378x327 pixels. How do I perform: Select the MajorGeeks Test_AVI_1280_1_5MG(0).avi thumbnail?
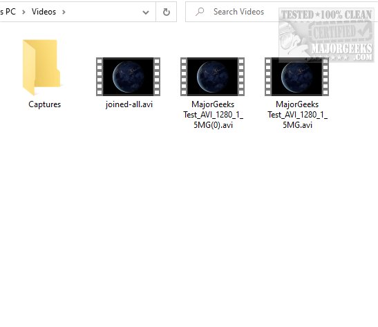(x=212, y=77)
